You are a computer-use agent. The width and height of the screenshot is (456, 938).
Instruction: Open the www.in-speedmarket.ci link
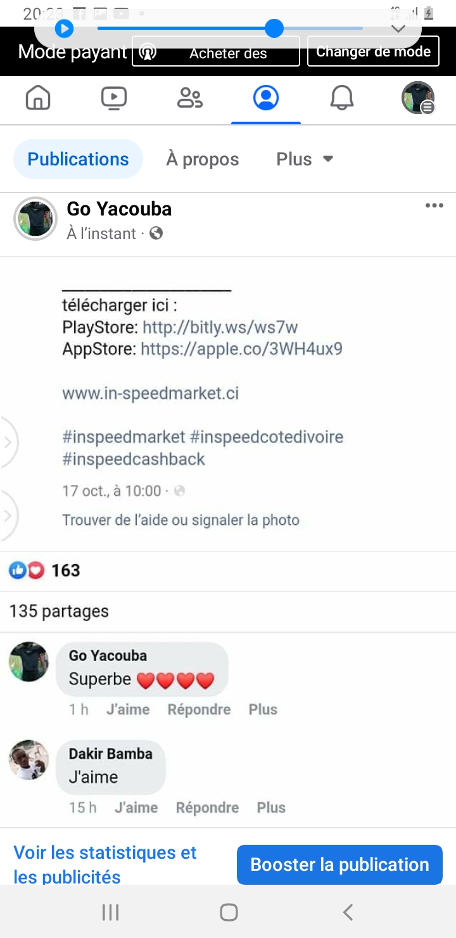tap(151, 393)
